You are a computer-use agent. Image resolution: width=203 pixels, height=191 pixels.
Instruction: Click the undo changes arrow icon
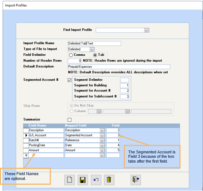[x=96, y=180]
